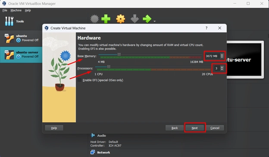This screenshot has width=269, height=157.
Task: Increase Base Memory with the up stepper
Action: (222, 55)
